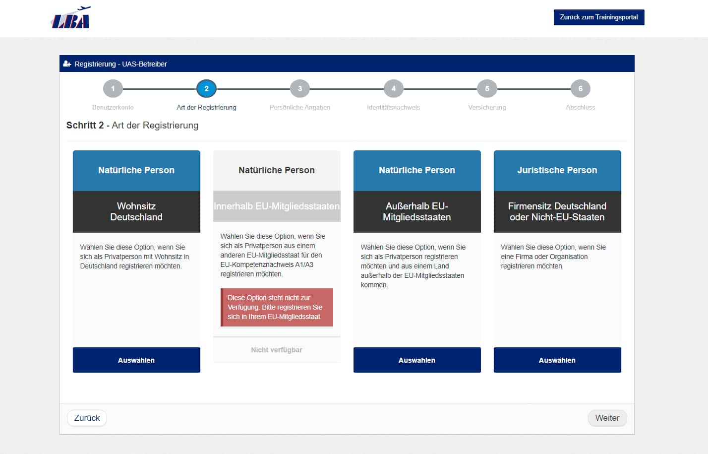Click the disabled Nicht verfügbar button

coord(277,350)
